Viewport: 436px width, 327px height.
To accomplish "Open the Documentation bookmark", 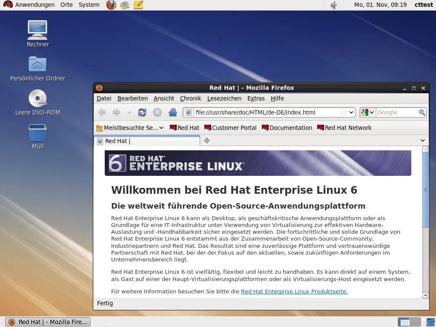I will (x=287, y=128).
